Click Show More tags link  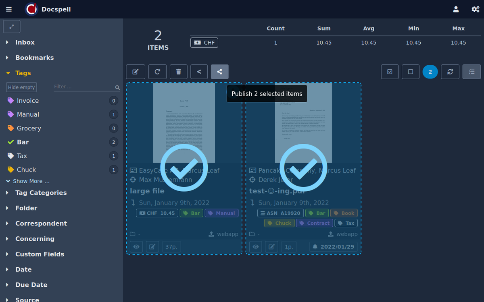point(31,181)
